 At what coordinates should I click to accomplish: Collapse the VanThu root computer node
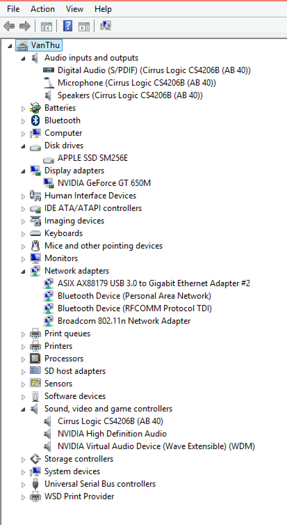[10, 46]
